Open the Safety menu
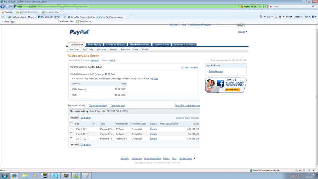This screenshot has width=318, height=179. 298,17
